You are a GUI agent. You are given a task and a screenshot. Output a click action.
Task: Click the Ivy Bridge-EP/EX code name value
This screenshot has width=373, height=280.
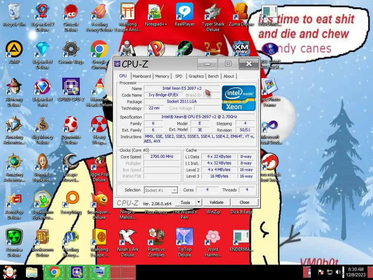[164, 95]
